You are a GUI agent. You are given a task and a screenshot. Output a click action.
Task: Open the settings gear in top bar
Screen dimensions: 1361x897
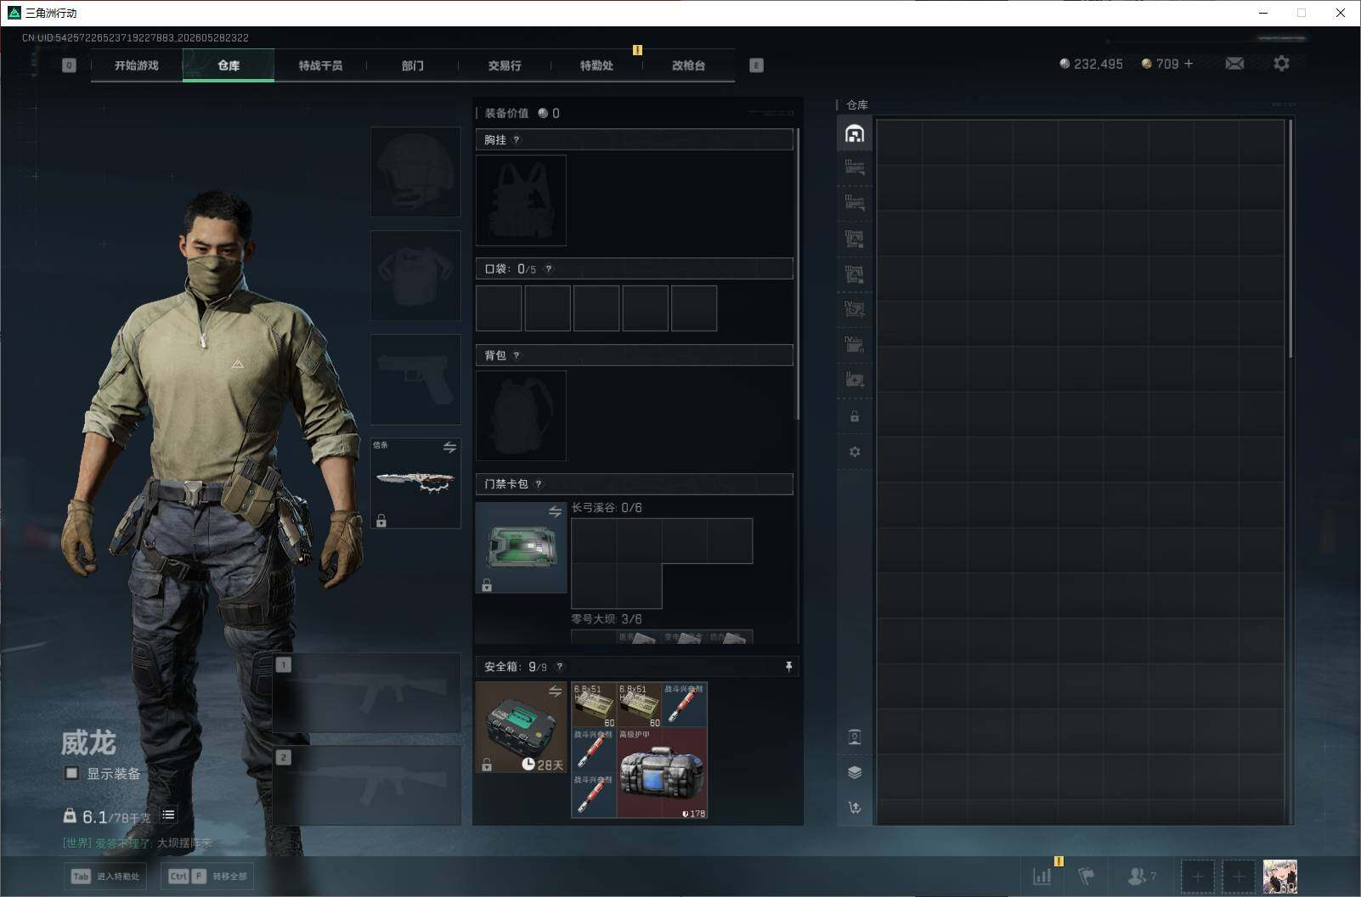click(1281, 64)
